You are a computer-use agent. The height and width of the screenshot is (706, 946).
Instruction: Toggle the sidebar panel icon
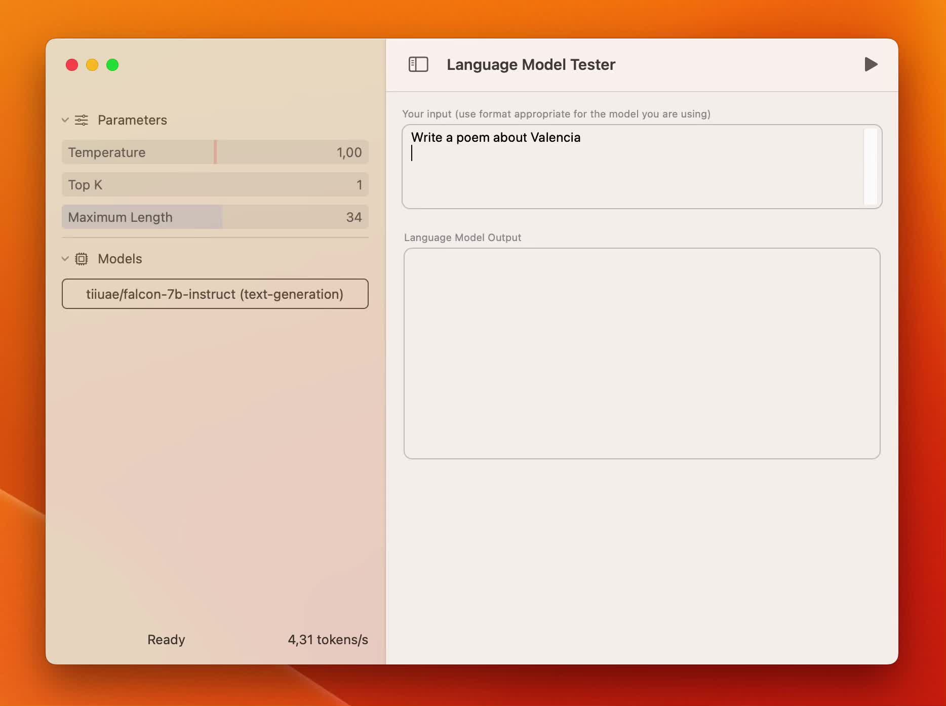pos(418,64)
